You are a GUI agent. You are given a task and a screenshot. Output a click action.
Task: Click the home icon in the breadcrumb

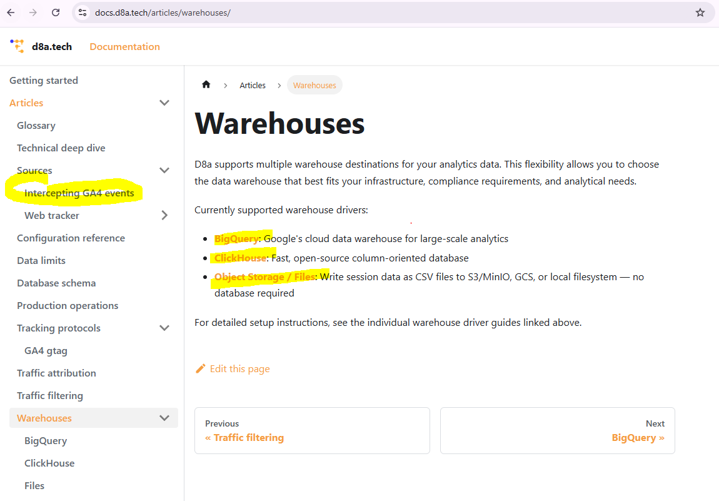[206, 84]
